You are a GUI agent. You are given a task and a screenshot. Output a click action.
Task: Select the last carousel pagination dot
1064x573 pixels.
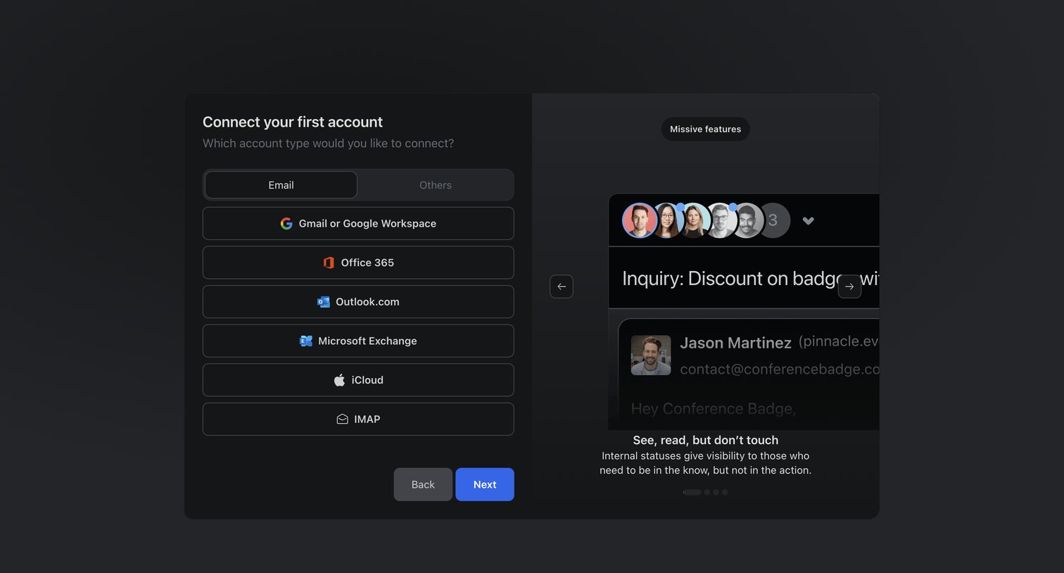(725, 492)
